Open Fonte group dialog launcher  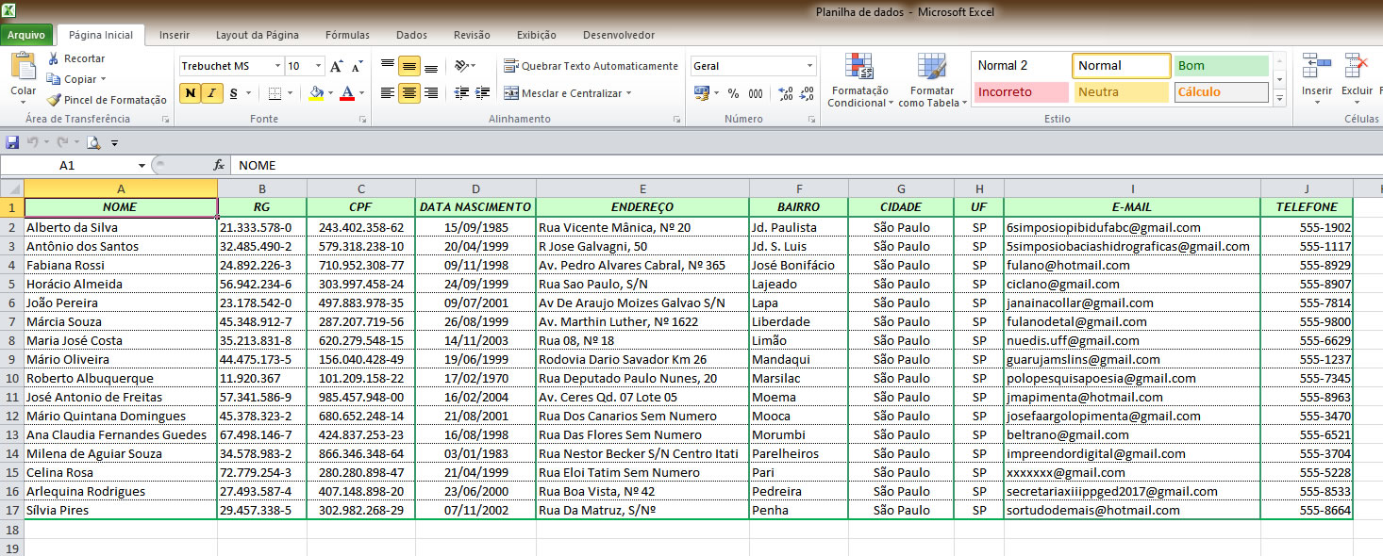[x=363, y=120]
